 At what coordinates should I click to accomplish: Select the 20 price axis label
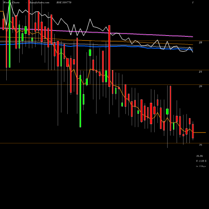tap(200, 87)
